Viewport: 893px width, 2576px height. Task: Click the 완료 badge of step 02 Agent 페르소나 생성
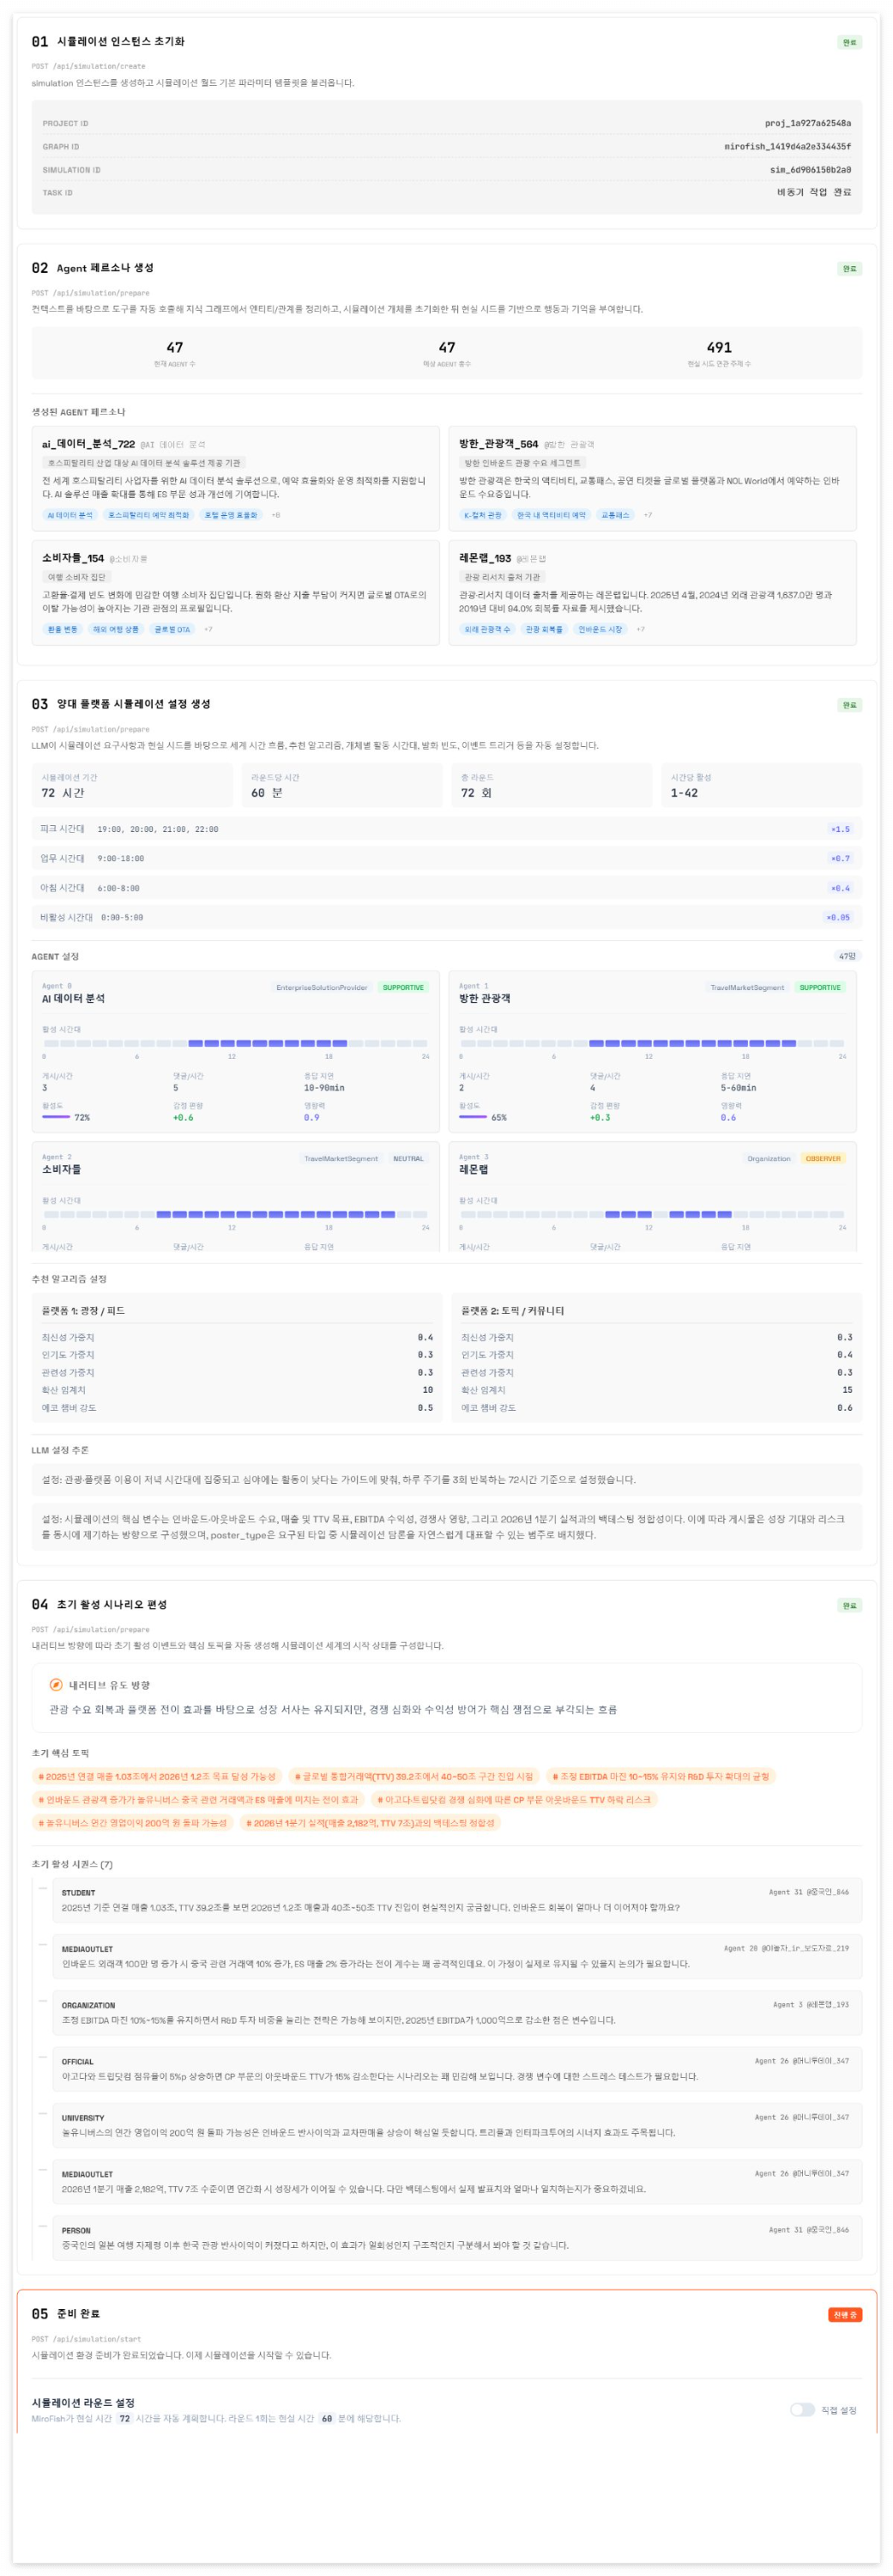point(849,268)
